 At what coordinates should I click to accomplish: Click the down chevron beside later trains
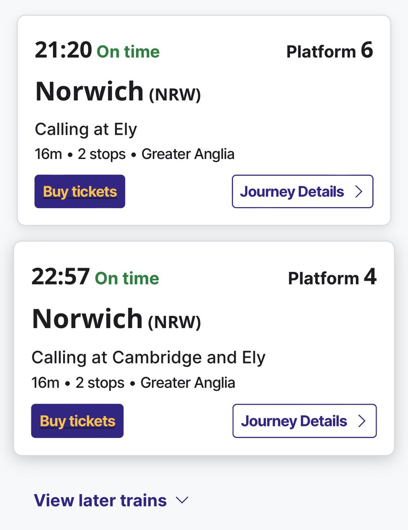[x=182, y=500]
